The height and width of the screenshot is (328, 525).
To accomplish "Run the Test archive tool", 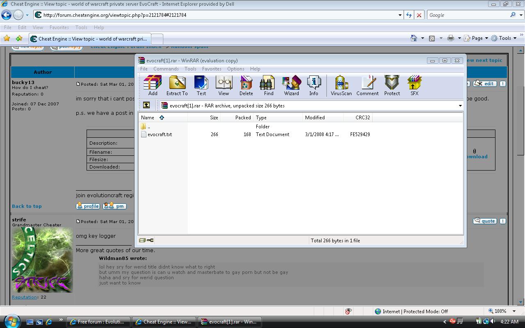I will pos(201,86).
